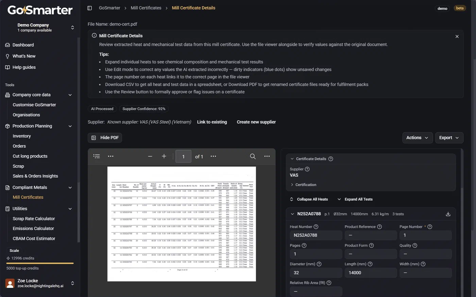The height and width of the screenshot is (297, 476).
Task: Toggle the sidebar panel icon
Action: pos(90,8)
